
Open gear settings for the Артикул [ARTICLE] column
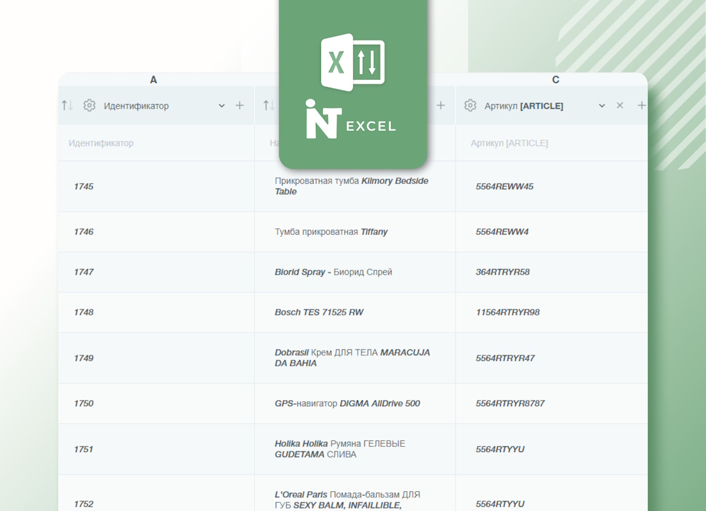tap(470, 105)
